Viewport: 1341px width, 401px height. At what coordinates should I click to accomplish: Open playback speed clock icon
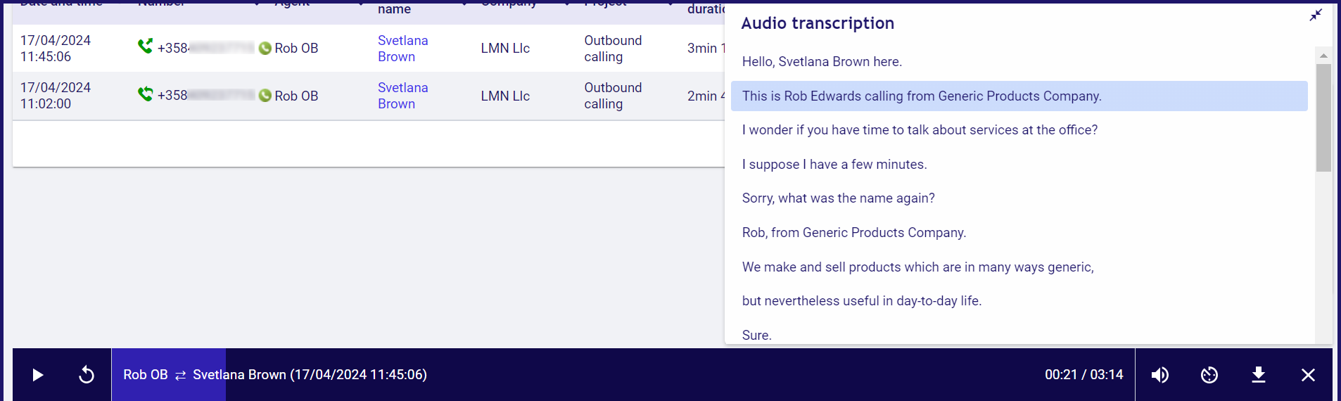click(x=1209, y=375)
